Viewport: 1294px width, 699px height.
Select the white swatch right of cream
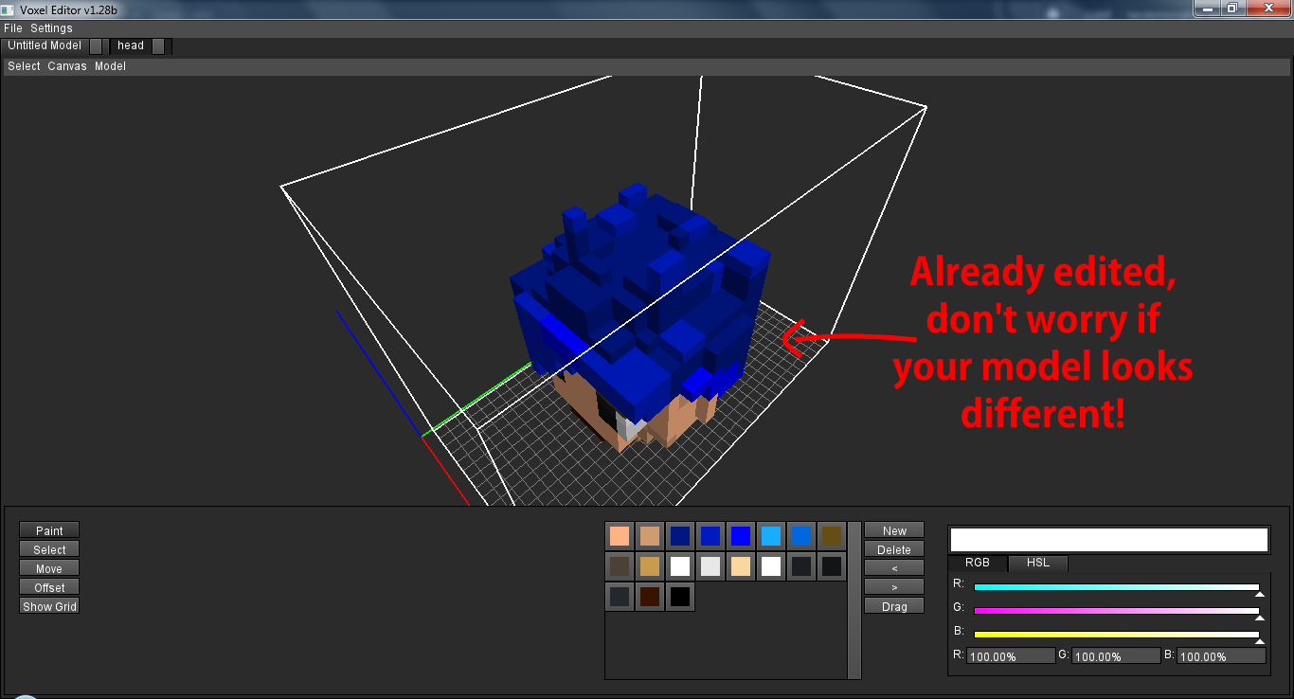tap(771, 566)
